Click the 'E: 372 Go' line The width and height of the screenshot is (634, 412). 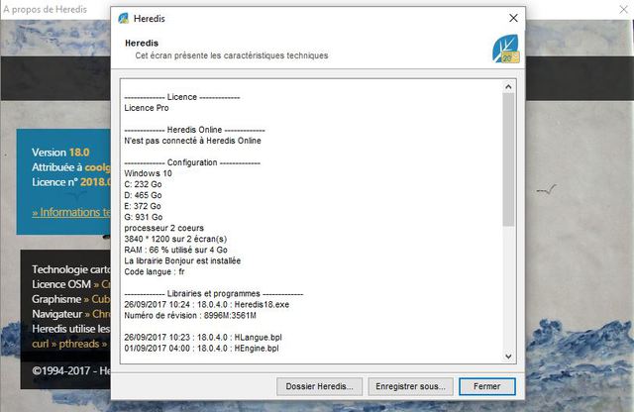click(x=143, y=206)
